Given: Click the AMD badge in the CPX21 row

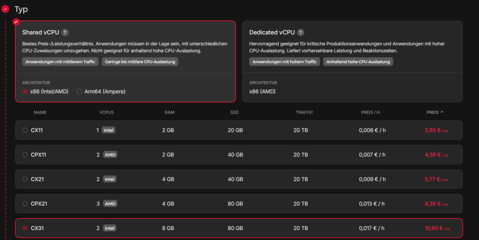Looking at the screenshot, I should [x=110, y=204].
